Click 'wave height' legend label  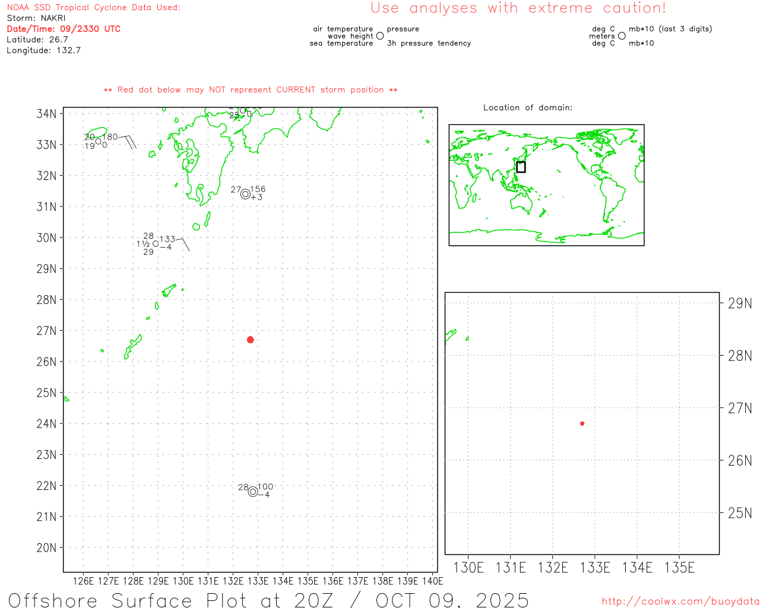tap(350, 36)
